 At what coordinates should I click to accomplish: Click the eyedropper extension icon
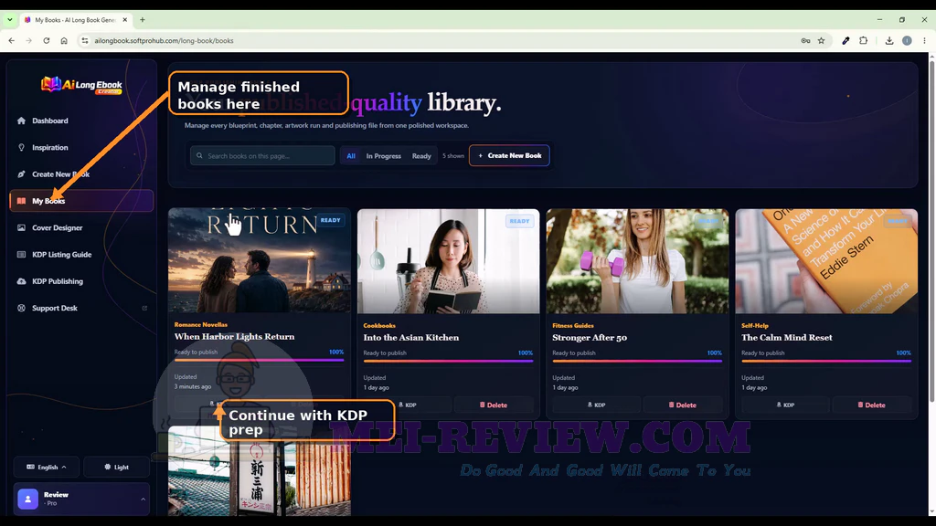pos(846,40)
